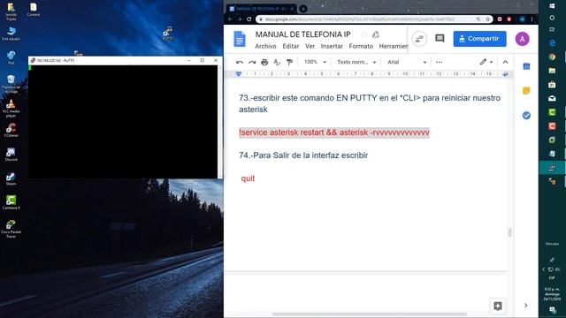The image size is (566, 318).
Task: Click the line "74.-Para Salir de la interfaz escribir"
Action: click(x=303, y=155)
